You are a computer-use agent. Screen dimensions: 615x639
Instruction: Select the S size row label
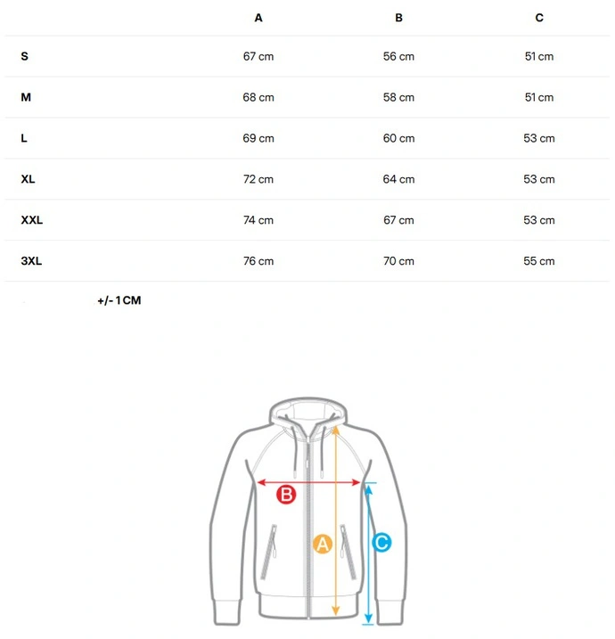tap(24, 56)
